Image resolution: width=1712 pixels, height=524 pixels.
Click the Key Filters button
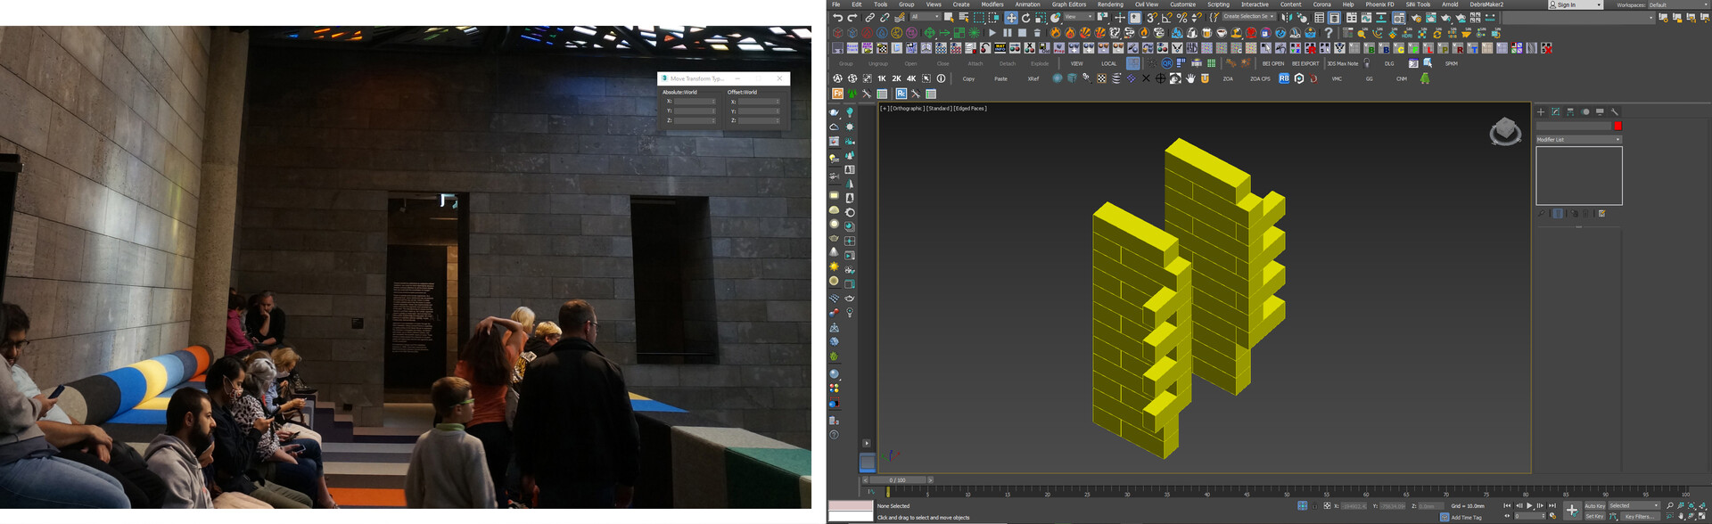point(1639,517)
